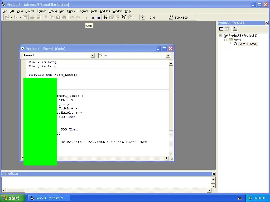Open the Help menu

pos(128,11)
